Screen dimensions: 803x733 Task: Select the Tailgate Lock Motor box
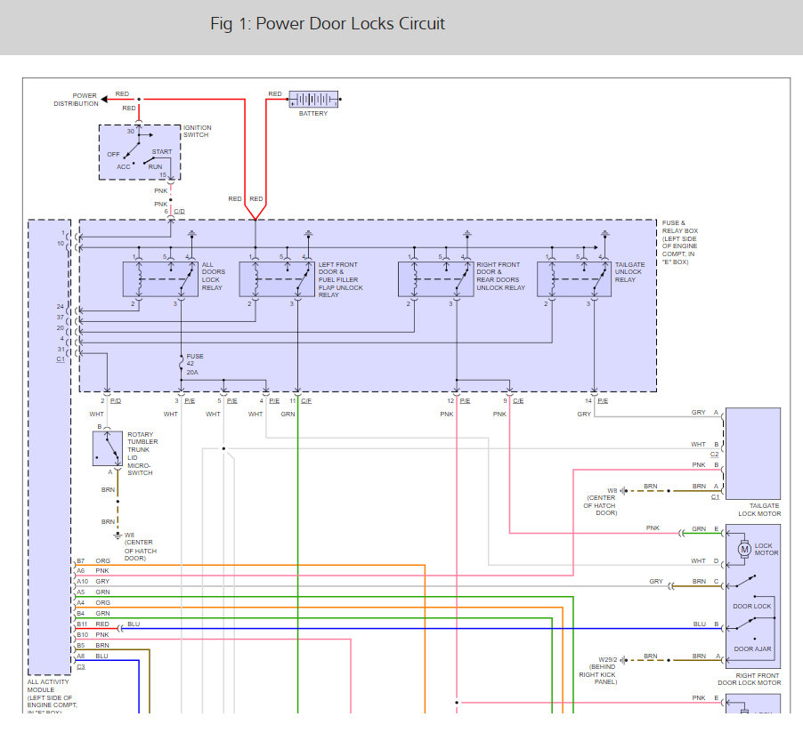point(753,454)
